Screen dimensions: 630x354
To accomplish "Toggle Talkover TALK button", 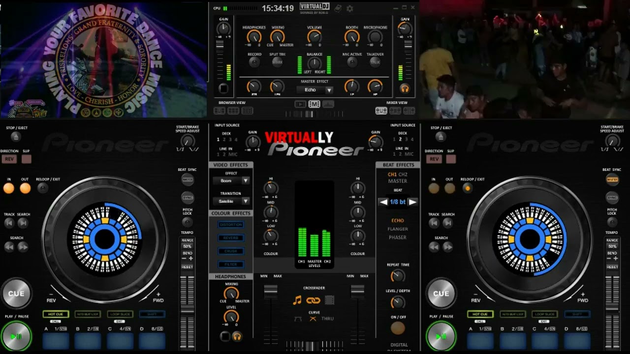I will [x=375, y=62].
